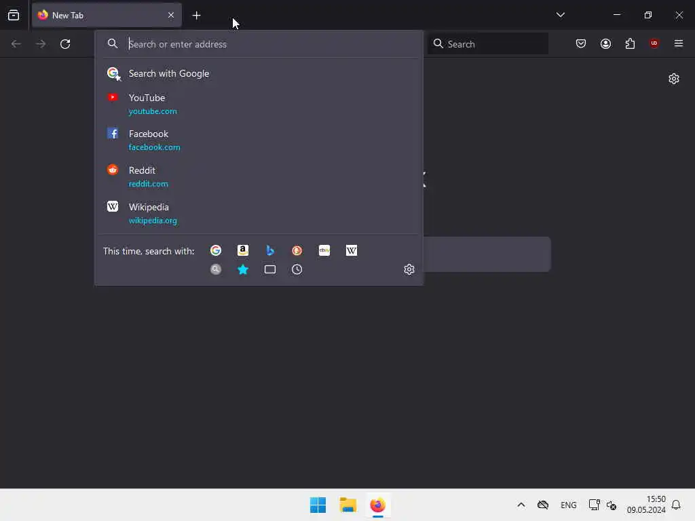This screenshot has height=521, width=695.
Task: Select the New Tab tab
Action: pyautogui.click(x=107, y=15)
